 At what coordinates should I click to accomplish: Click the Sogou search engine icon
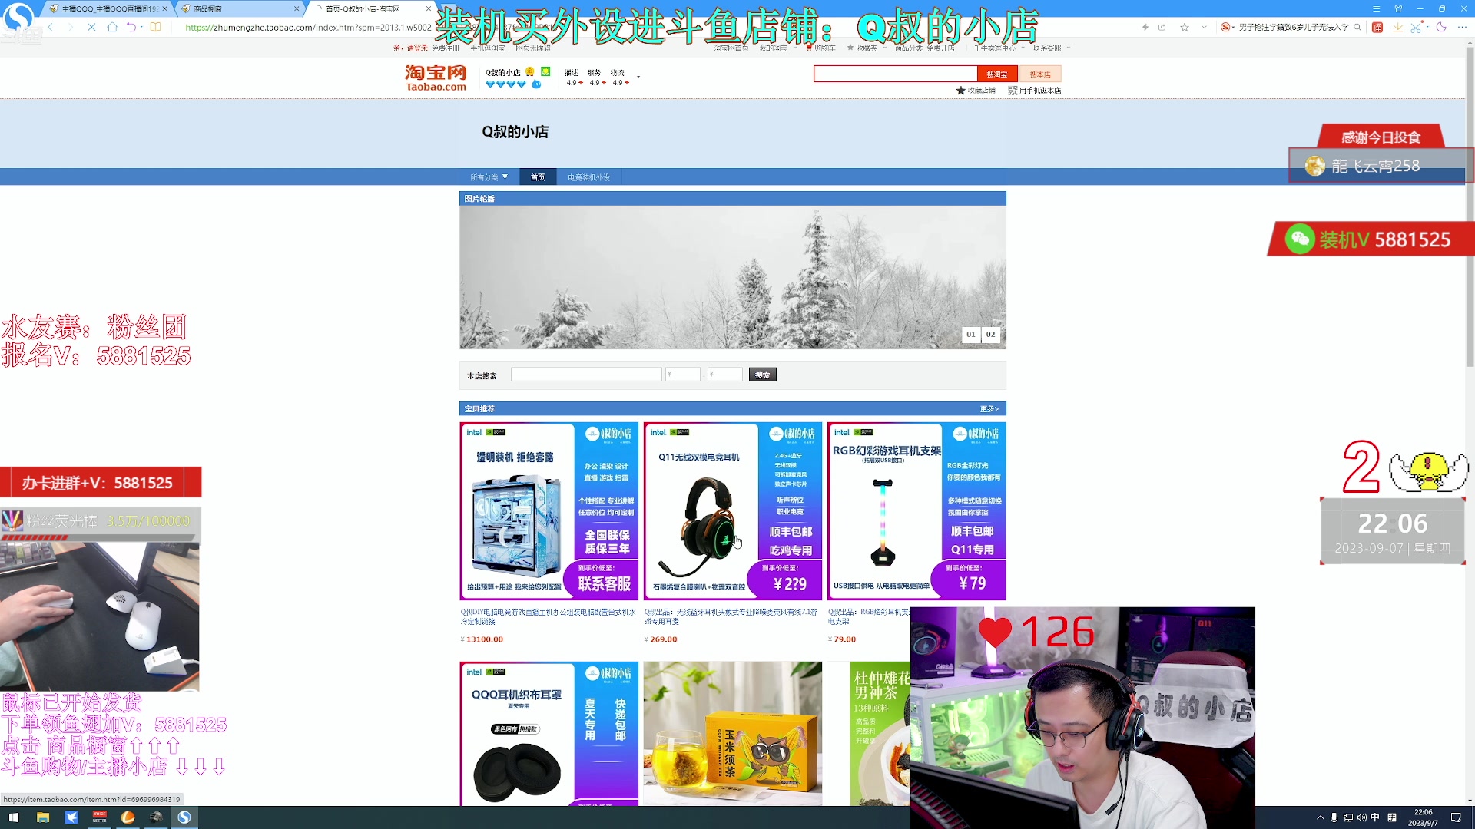tap(1225, 27)
